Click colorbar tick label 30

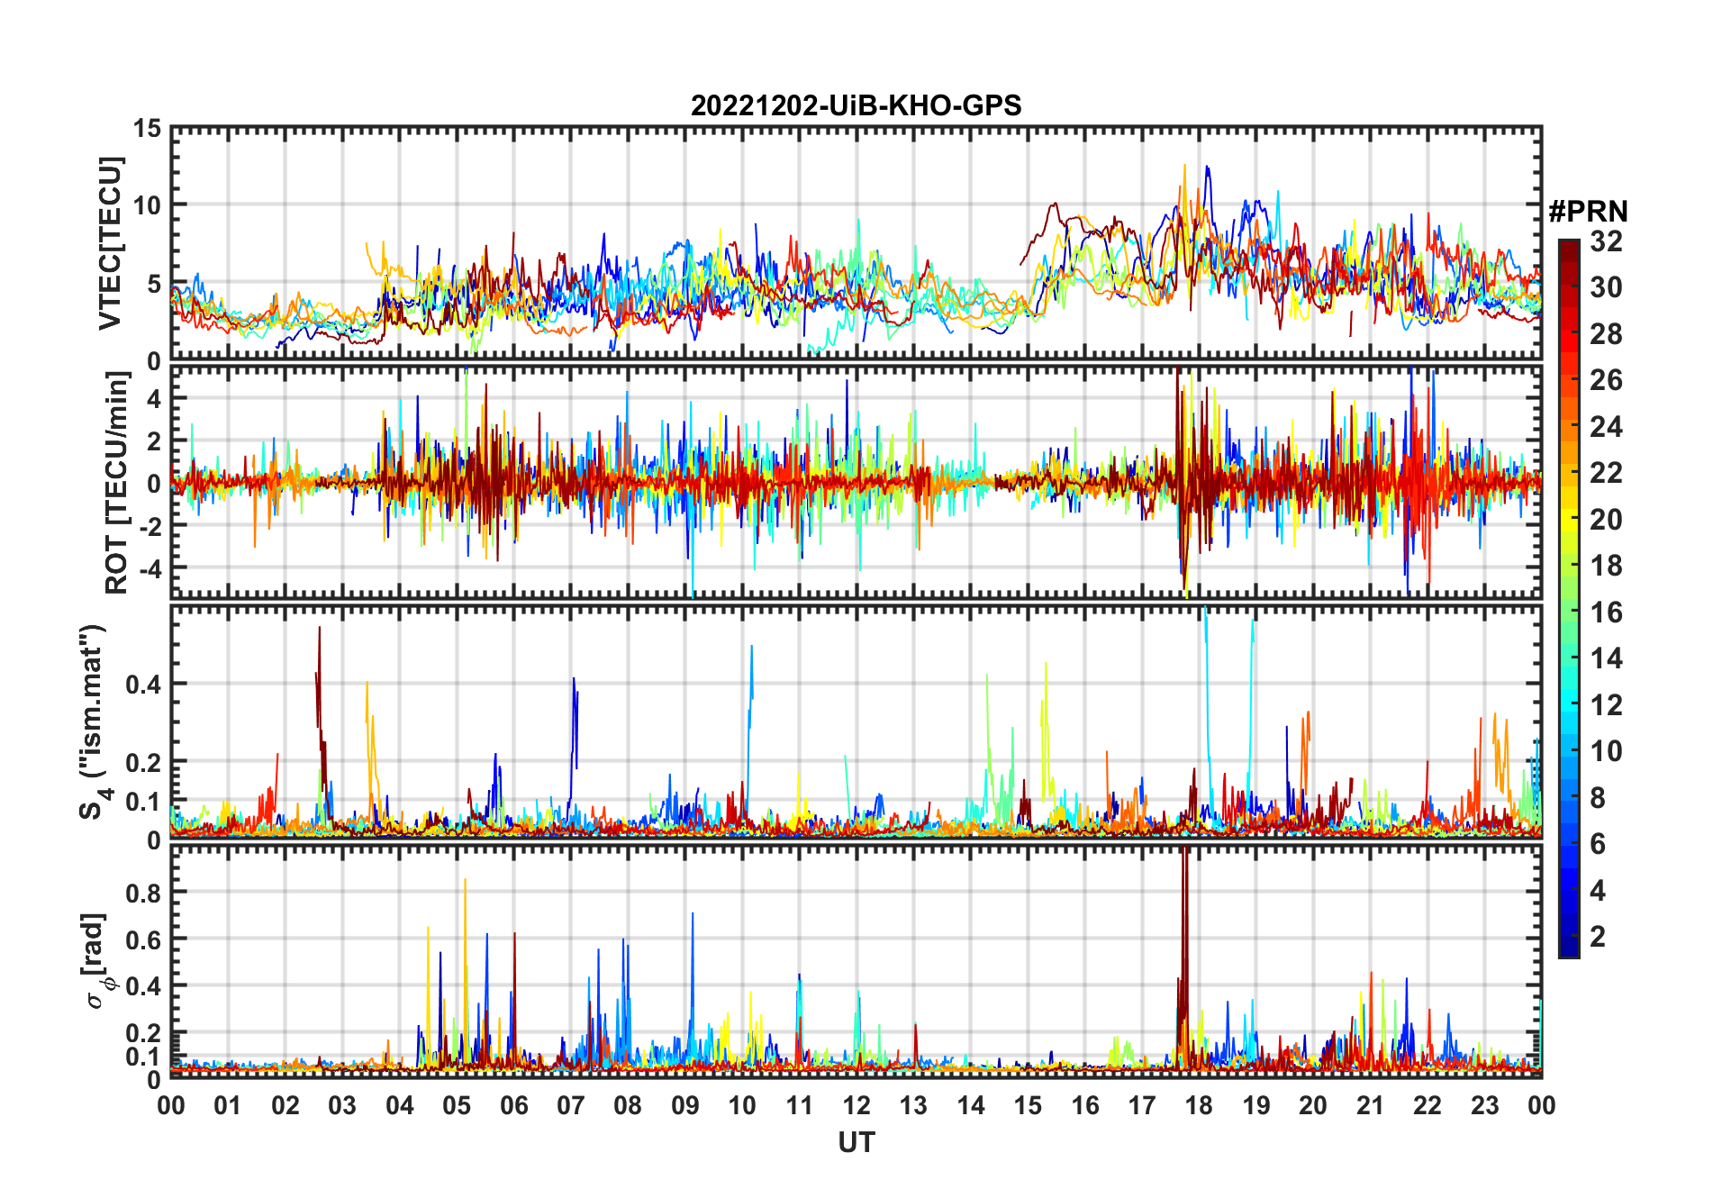coord(1606,287)
